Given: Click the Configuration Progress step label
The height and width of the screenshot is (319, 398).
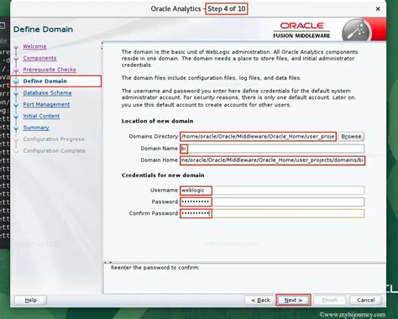Looking at the screenshot, I should 54,139.
